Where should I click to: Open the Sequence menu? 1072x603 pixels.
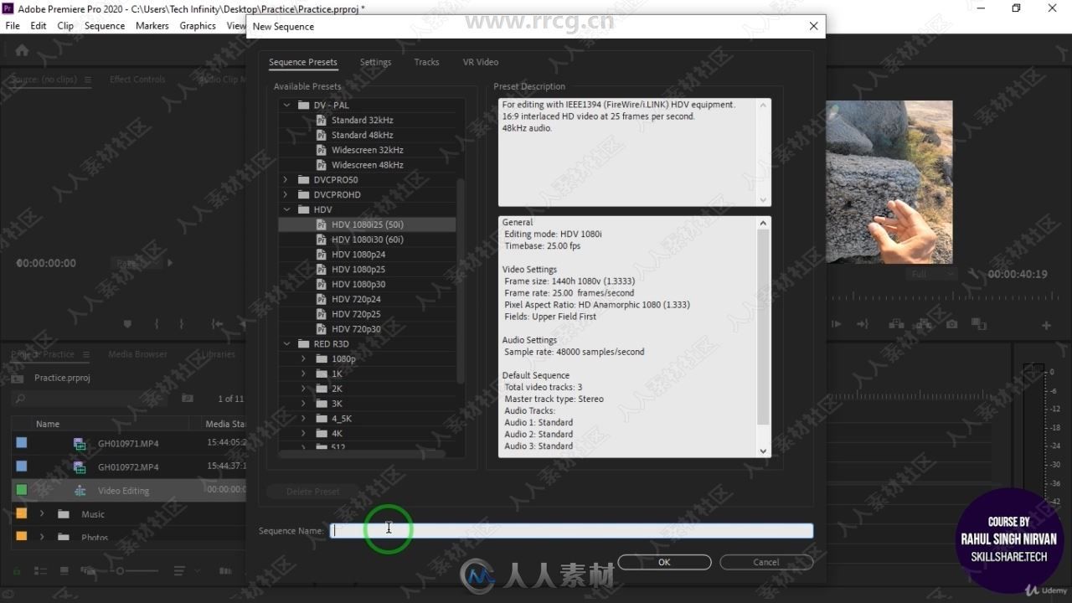coord(105,26)
